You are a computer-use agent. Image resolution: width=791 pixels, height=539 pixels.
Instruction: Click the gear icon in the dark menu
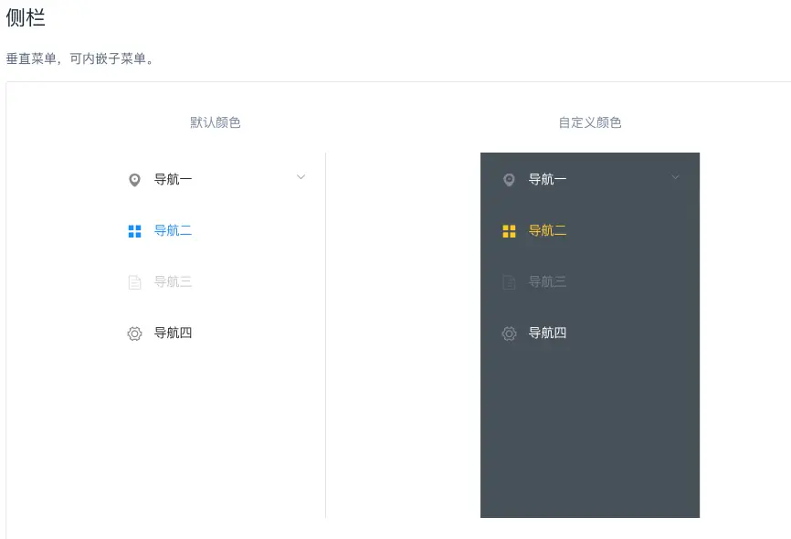509,333
